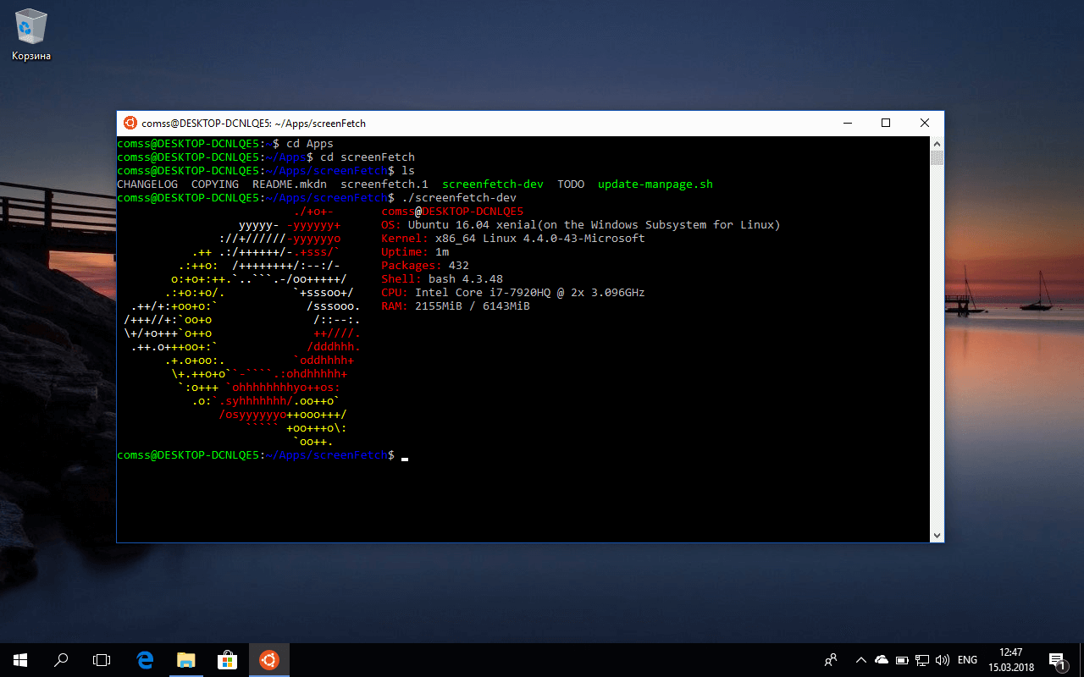Maximize the Ubuntu terminal window
This screenshot has height=677, width=1084.
pos(886,123)
